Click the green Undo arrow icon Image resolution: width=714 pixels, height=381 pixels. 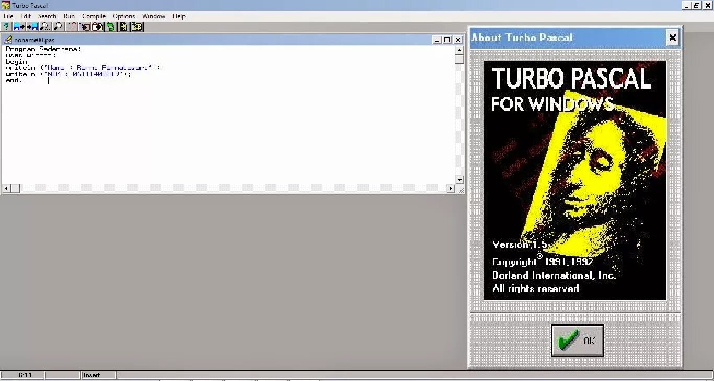[111, 27]
